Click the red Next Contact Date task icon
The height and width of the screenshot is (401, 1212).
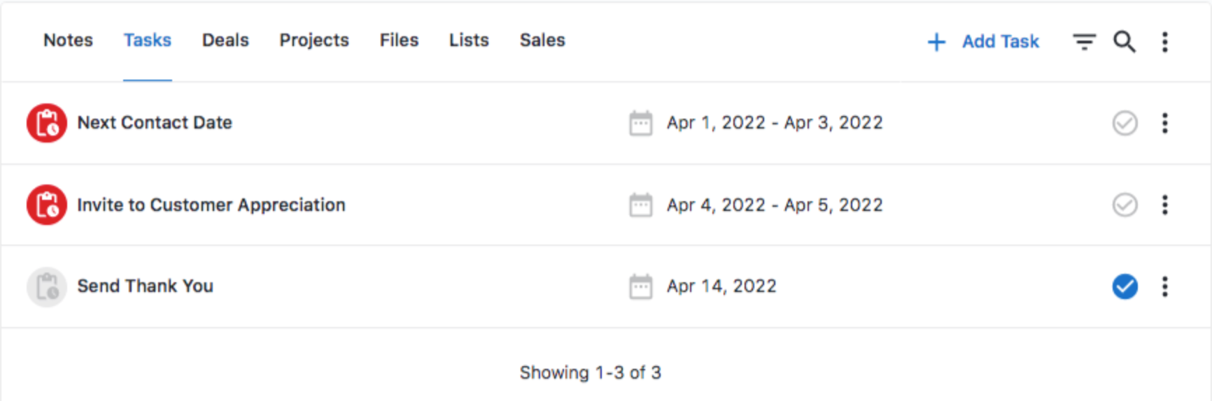tap(47, 123)
